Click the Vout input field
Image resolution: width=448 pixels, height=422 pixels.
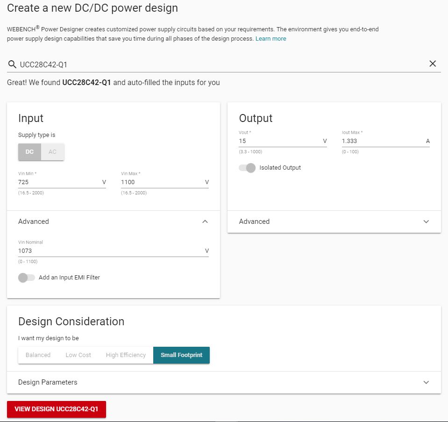point(283,141)
